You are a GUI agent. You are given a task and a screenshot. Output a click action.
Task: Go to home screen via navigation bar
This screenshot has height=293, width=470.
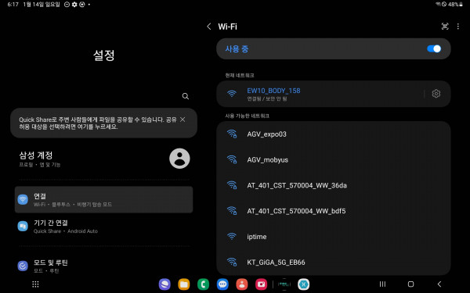[x=411, y=284]
